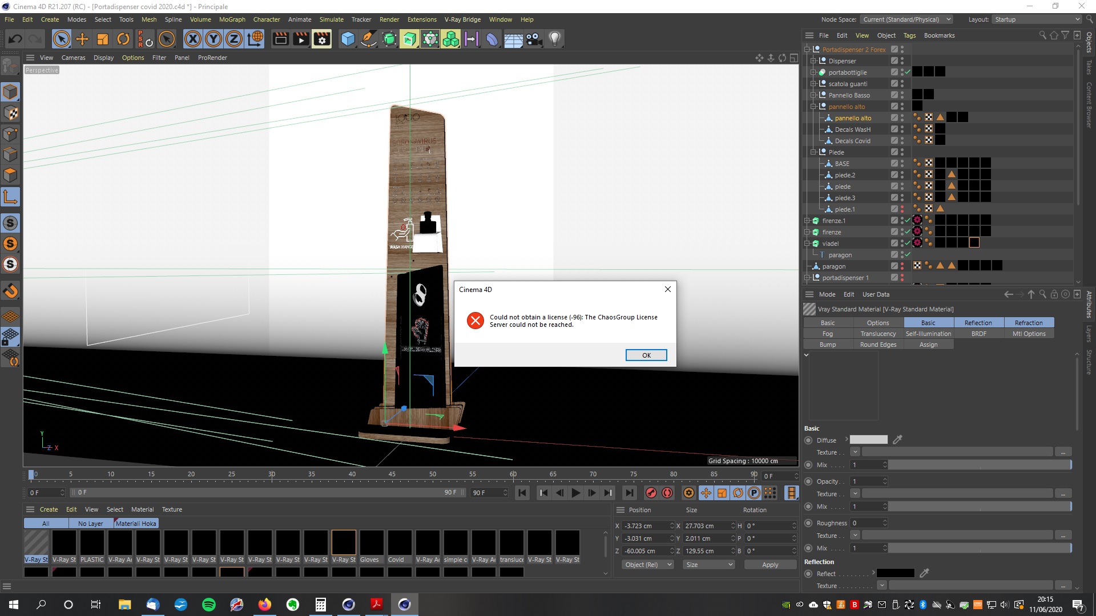Collapse the pannello alto group
Viewport: 1096px width, 616px height.
point(813,107)
